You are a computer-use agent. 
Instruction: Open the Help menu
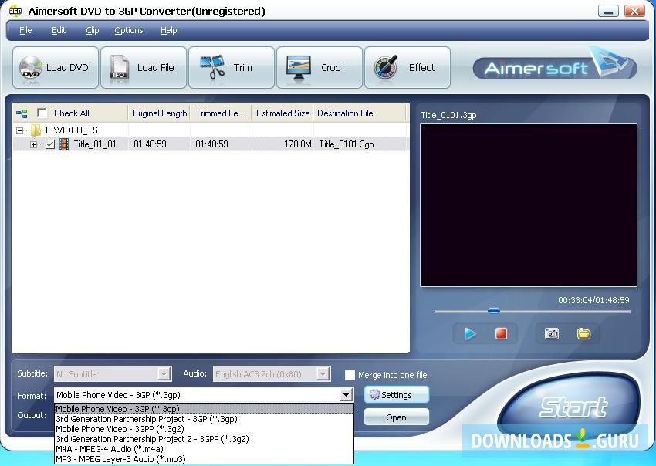(168, 30)
